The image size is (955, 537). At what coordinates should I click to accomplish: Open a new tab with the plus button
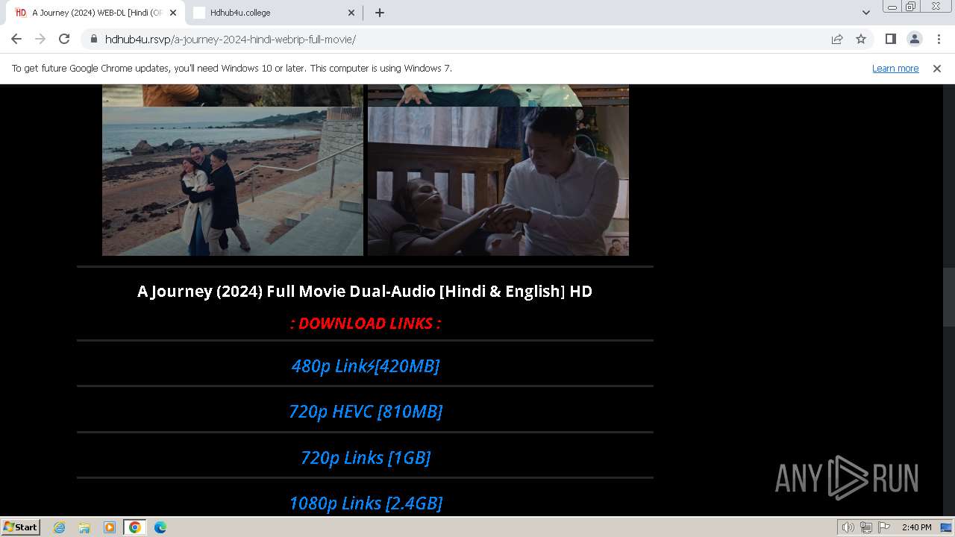380,13
